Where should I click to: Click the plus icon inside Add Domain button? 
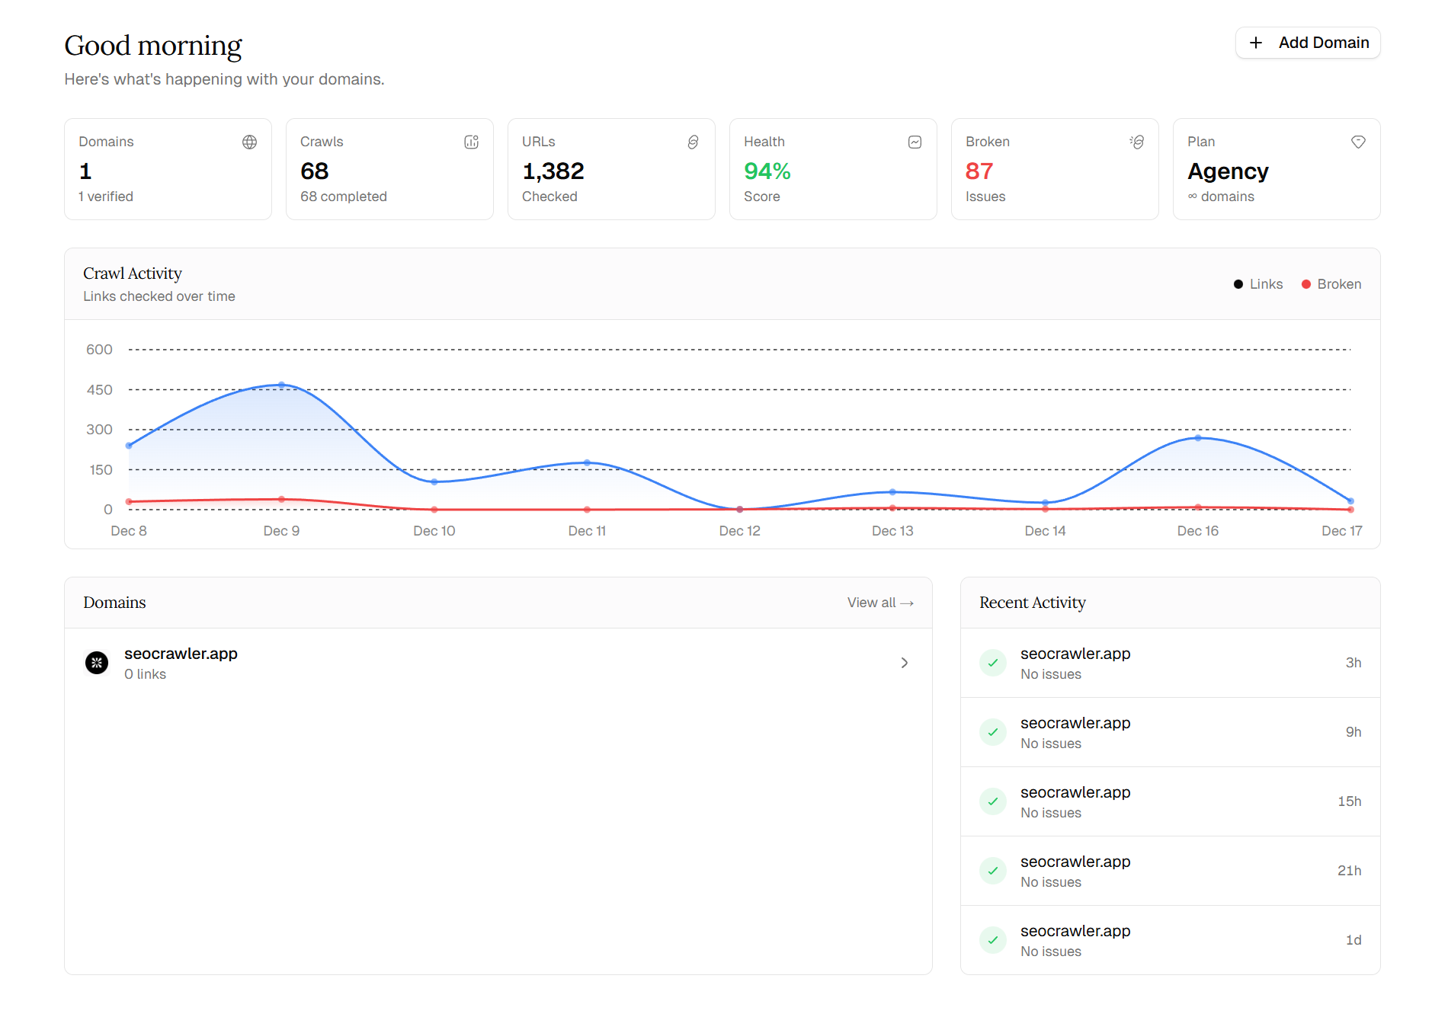click(1255, 43)
